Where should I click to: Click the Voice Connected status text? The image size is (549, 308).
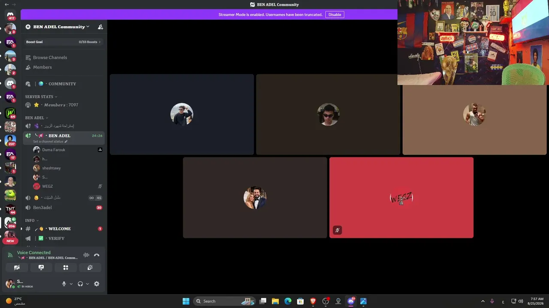34,252
